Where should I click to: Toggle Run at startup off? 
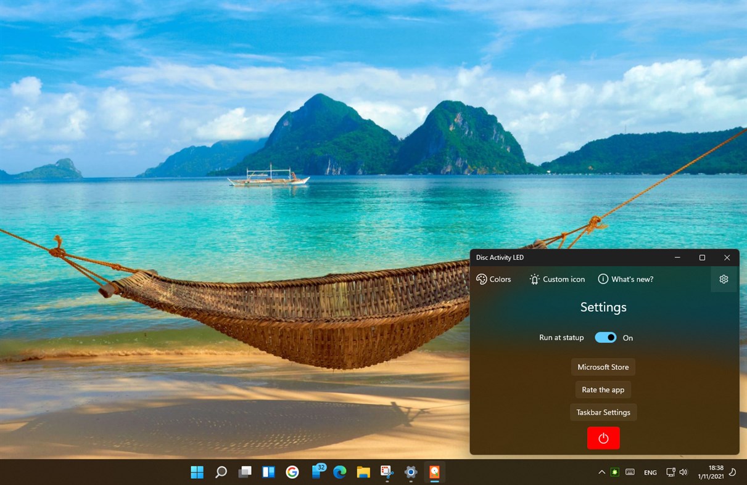pyautogui.click(x=605, y=338)
